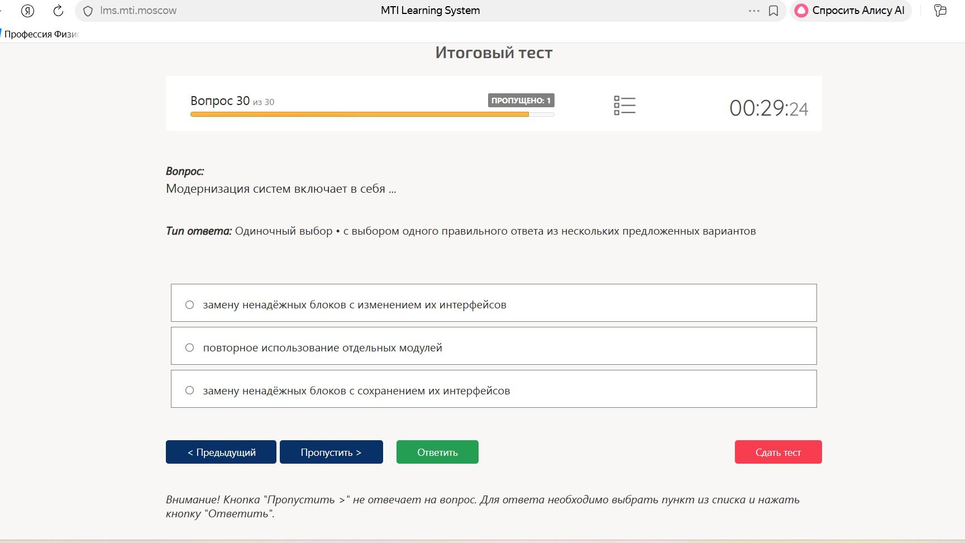Bookmark this page with the bookmark icon
This screenshot has width=965, height=543.
773,11
